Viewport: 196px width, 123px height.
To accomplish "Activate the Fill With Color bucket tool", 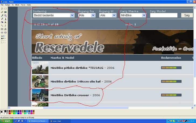I will (x=5, y=12).
